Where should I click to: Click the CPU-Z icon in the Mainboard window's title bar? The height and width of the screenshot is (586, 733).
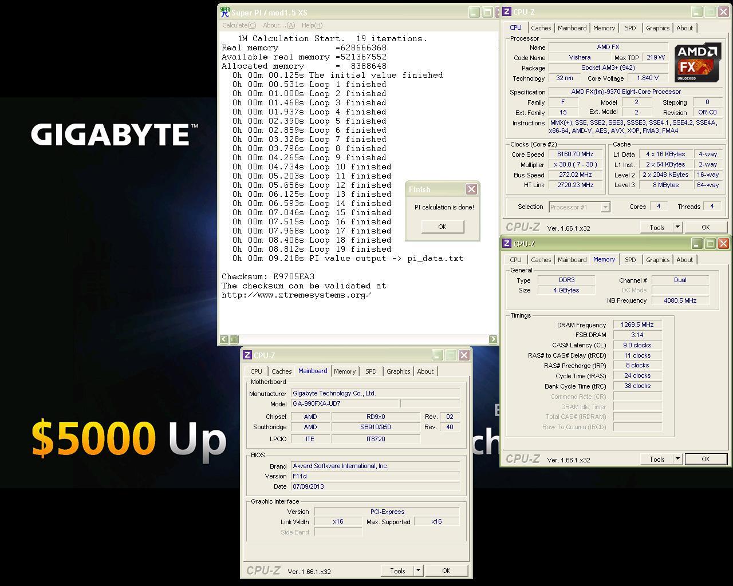247,355
